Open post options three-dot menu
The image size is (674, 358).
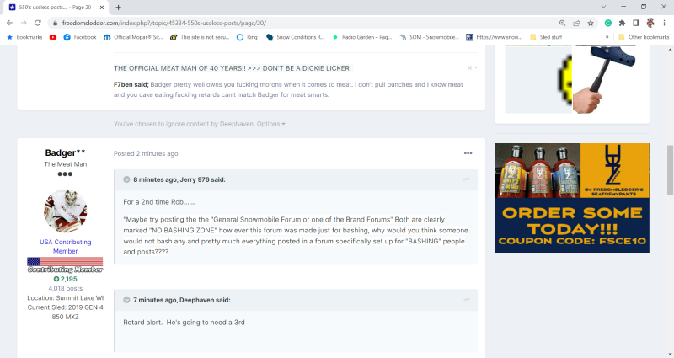tap(468, 153)
